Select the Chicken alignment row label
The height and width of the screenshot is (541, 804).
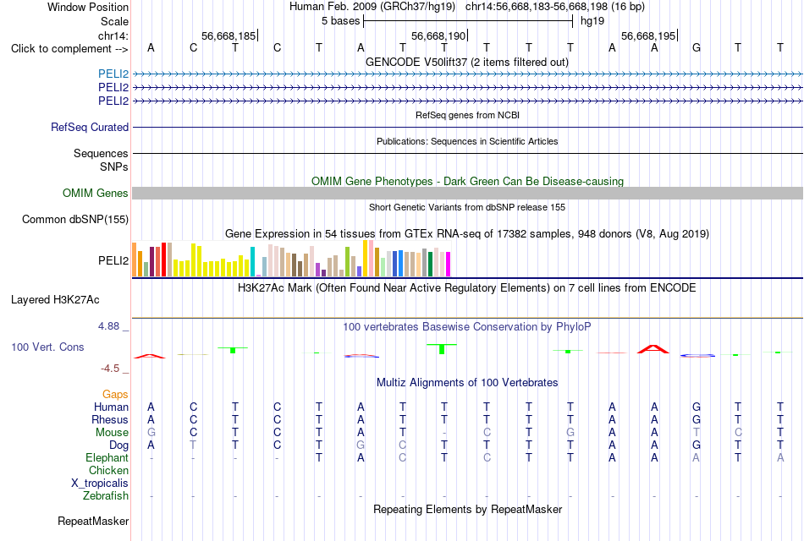pyautogui.click(x=108, y=470)
